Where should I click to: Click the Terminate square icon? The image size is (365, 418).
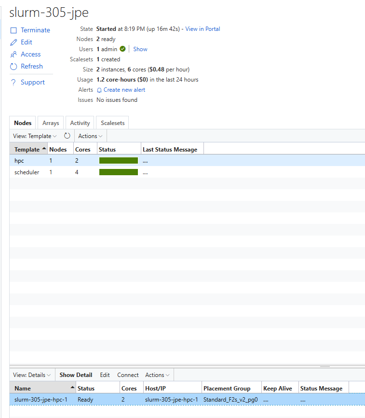click(14, 30)
